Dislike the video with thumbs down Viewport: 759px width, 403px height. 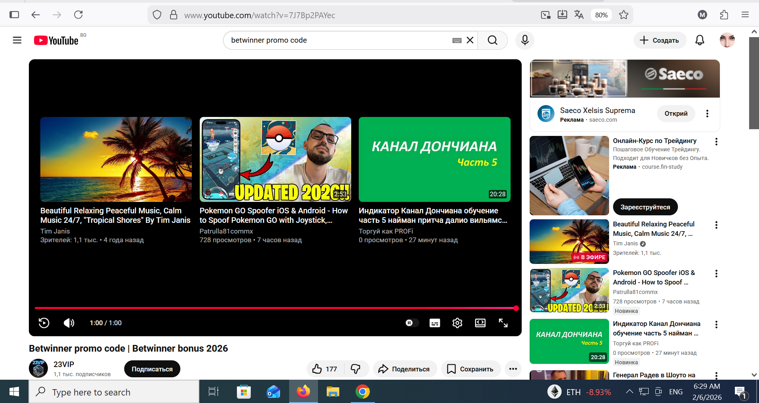click(356, 369)
